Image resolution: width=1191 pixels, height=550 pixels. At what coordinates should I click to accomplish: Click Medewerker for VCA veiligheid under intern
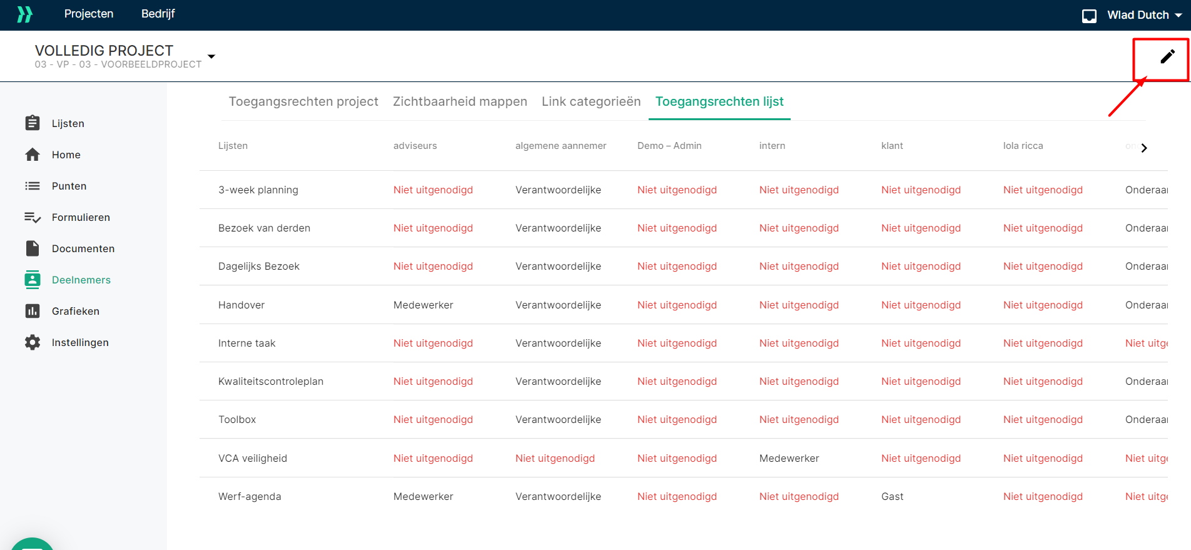(x=789, y=458)
